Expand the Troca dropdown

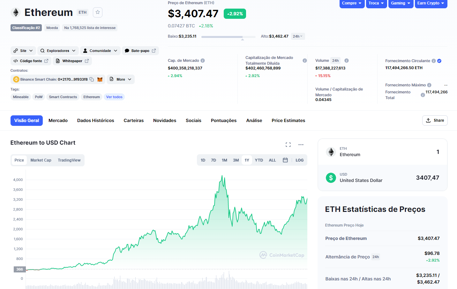(377, 4)
